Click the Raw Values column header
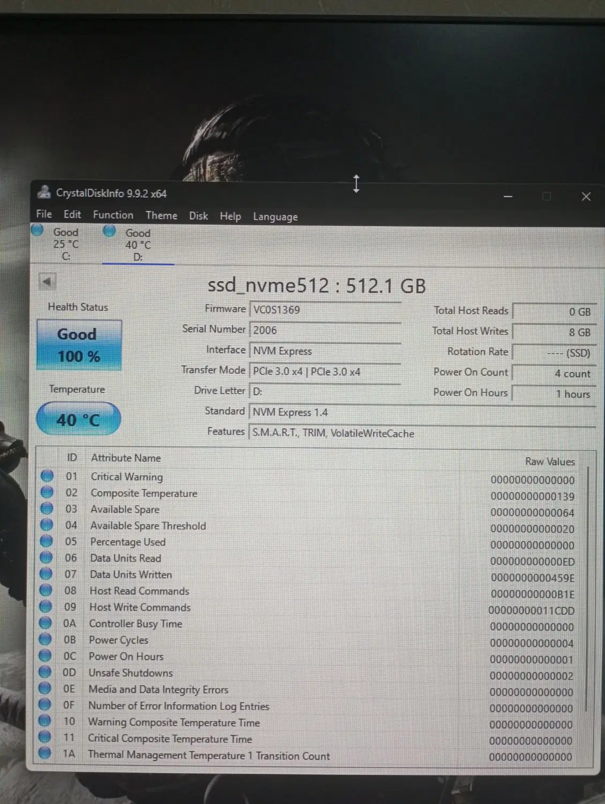The width and height of the screenshot is (605, 804). point(550,461)
